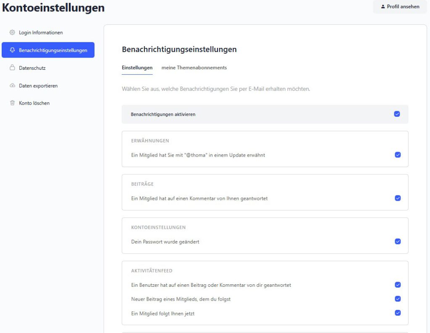Uncheck Neuer Beitrag eines Mitglieds notification

(398, 299)
